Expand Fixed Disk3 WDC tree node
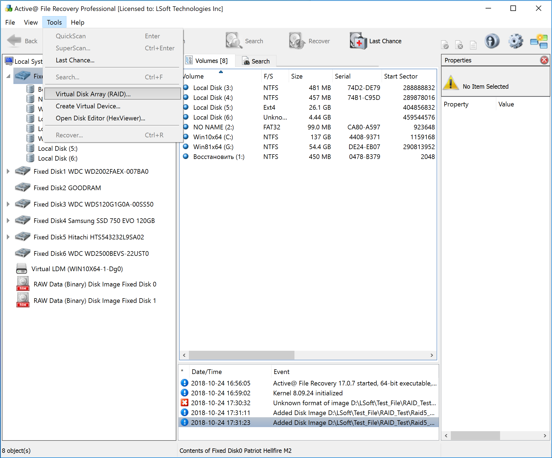 [8, 204]
